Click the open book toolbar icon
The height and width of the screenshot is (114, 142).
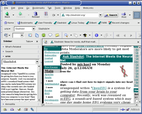click(57, 35)
